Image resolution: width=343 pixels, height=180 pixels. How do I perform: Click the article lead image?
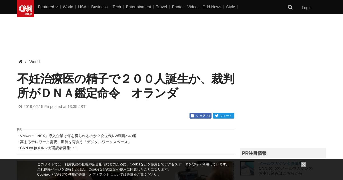pos(126,170)
